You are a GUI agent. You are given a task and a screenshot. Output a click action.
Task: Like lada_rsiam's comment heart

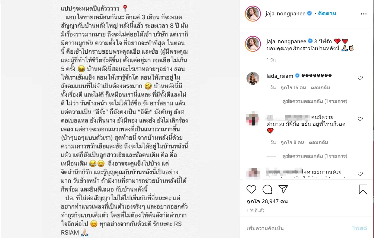(360, 78)
